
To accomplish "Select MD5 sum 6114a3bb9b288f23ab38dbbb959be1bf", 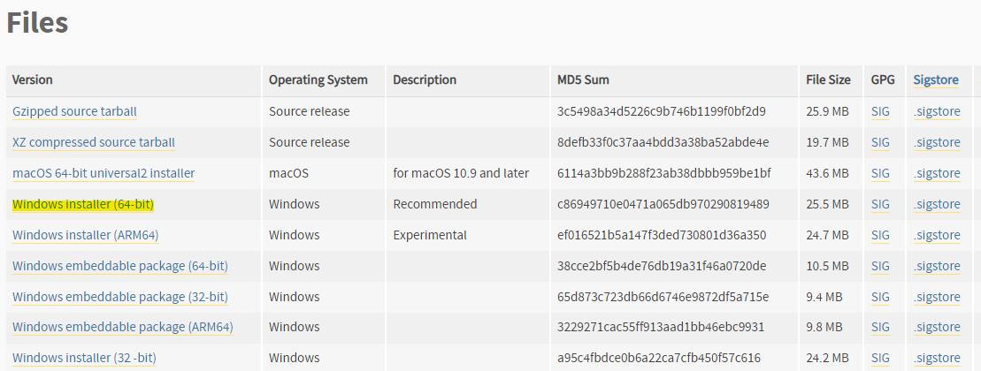I will [x=664, y=173].
